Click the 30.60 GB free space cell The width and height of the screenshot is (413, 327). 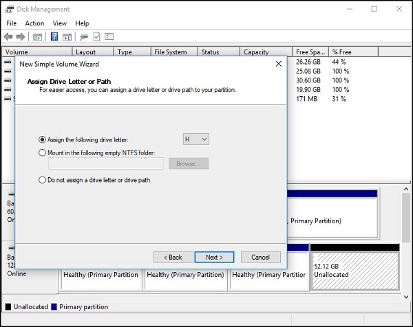308,80
